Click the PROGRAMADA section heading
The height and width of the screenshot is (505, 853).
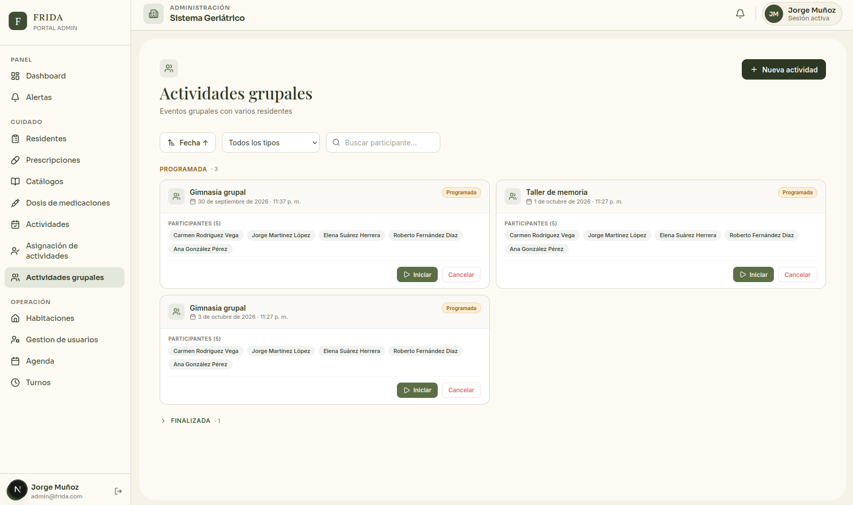183,169
